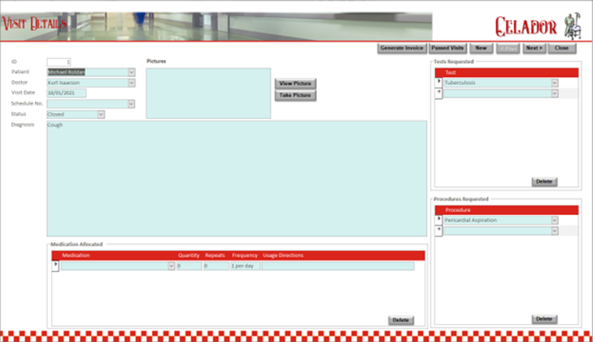Screen dimensions: 593x342
Task: Click the Kurt Isaacson doctor value
Action: coord(63,83)
